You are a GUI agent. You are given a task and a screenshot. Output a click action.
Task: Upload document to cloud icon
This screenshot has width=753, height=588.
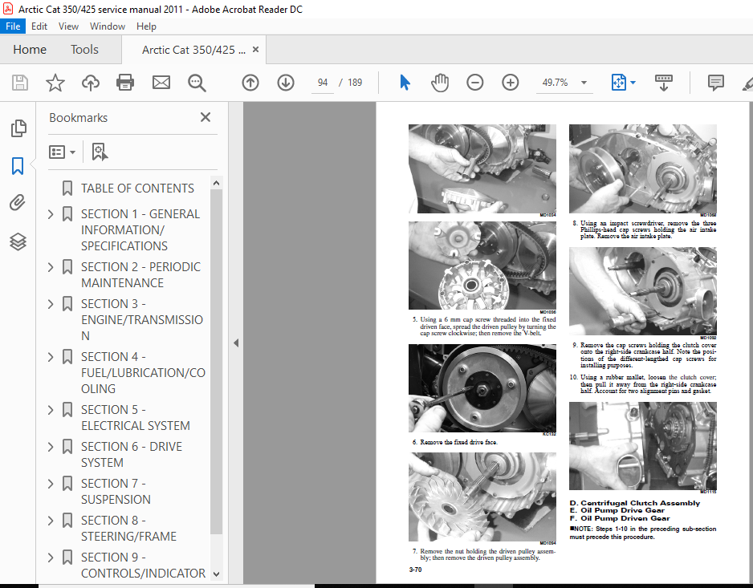point(90,83)
